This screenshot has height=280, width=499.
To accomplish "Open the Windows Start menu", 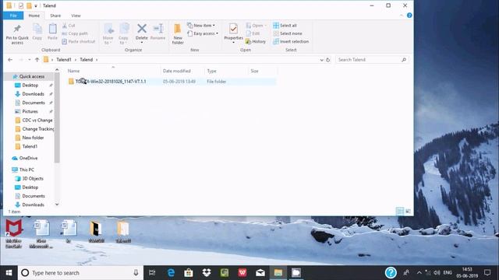I will click(9, 273).
